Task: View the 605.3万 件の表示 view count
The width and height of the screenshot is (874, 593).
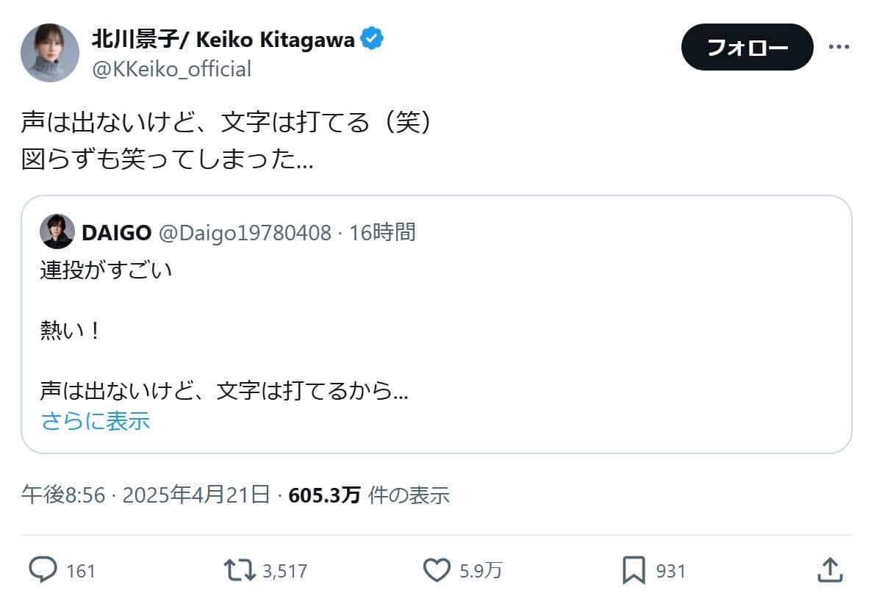Action: pyautogui.click(x=369, y=495)
